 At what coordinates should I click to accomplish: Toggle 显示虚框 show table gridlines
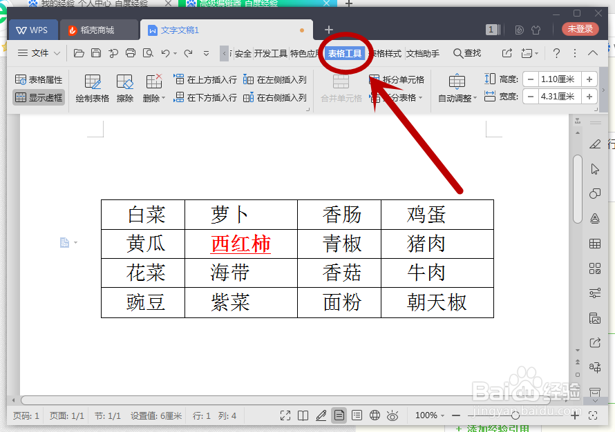coord(39,97)
